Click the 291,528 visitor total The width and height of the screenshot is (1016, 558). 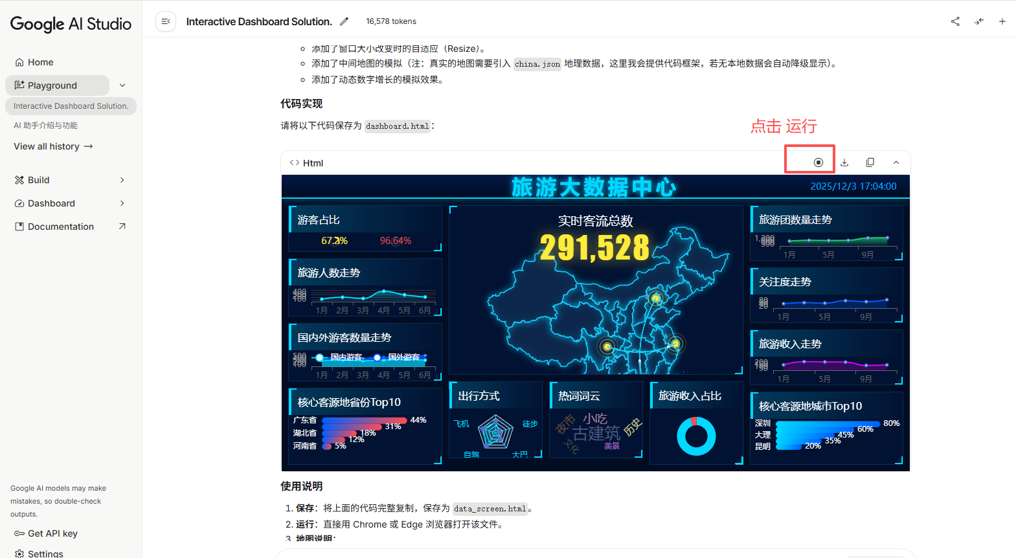tap(594, 247)
